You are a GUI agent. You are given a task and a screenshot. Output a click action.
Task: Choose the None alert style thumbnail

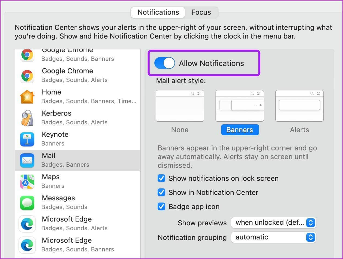pyautogui.click(x=180, y=106)
